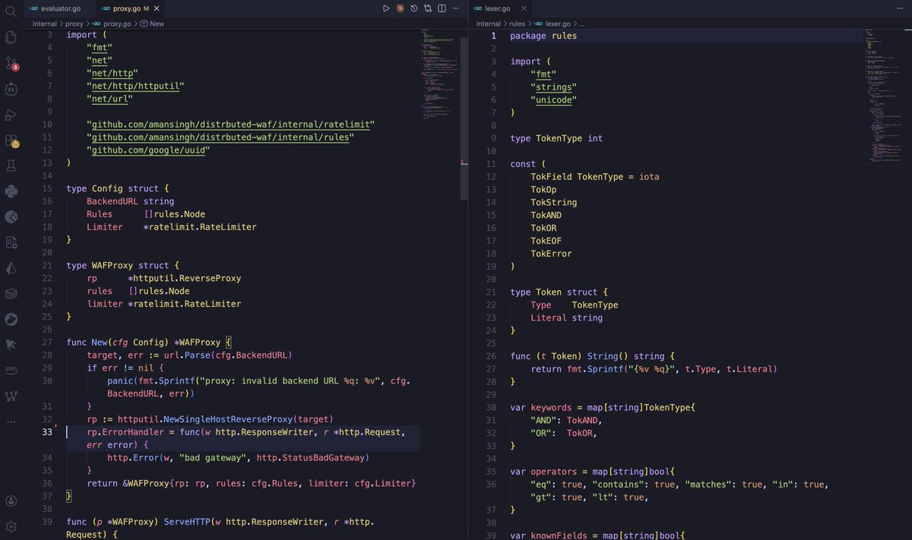
Task: Place cursor on 'TokError' constant
Action: (x=551, y=254)
